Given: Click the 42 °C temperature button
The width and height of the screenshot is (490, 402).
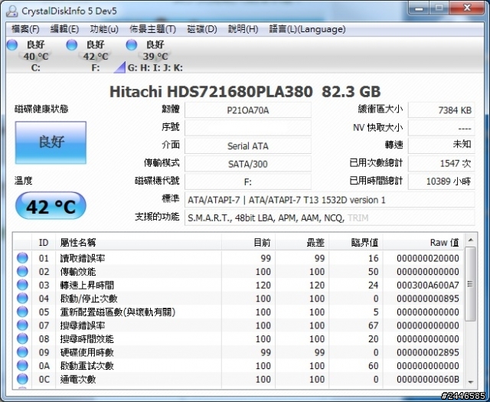Looking at the screenshot, I should coord(51,207).
